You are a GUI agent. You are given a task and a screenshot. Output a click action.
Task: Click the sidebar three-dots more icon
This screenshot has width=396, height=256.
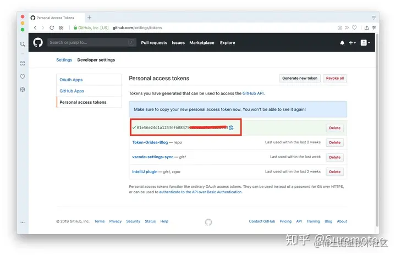23,222
